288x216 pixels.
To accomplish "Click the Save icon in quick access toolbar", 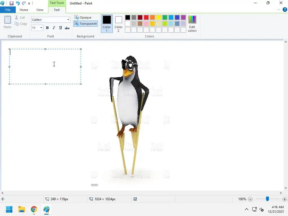I will pos(11,3).
